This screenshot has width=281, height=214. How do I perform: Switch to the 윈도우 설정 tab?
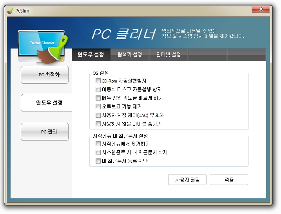tap(91, 54)
